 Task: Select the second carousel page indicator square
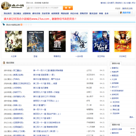point(24,25)
